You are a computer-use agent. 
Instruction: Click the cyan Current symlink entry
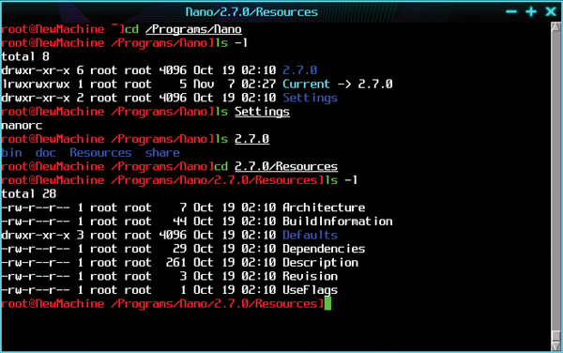(306, 84)
